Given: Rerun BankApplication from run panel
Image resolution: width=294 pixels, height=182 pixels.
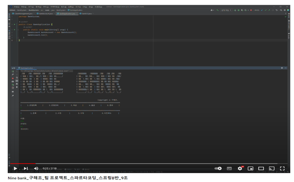Looking at the screenshot, I should click(x=13, y=71).
